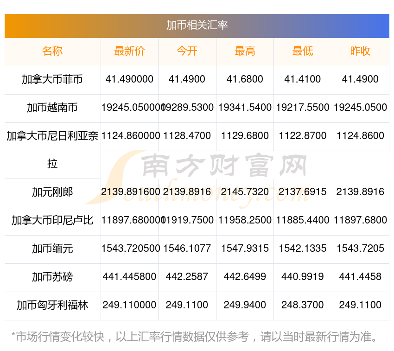Click previous close 1124.8600

tap(360, 136)
